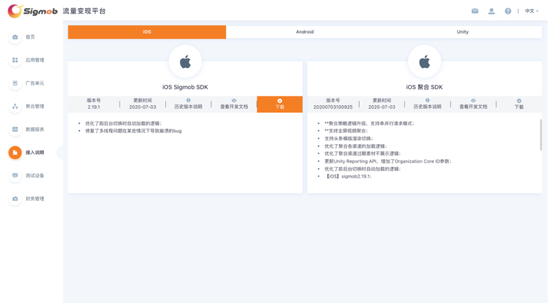Collapse the sidebar with the arrow handle
Viewport: 550px width, 303px height.
60,153
